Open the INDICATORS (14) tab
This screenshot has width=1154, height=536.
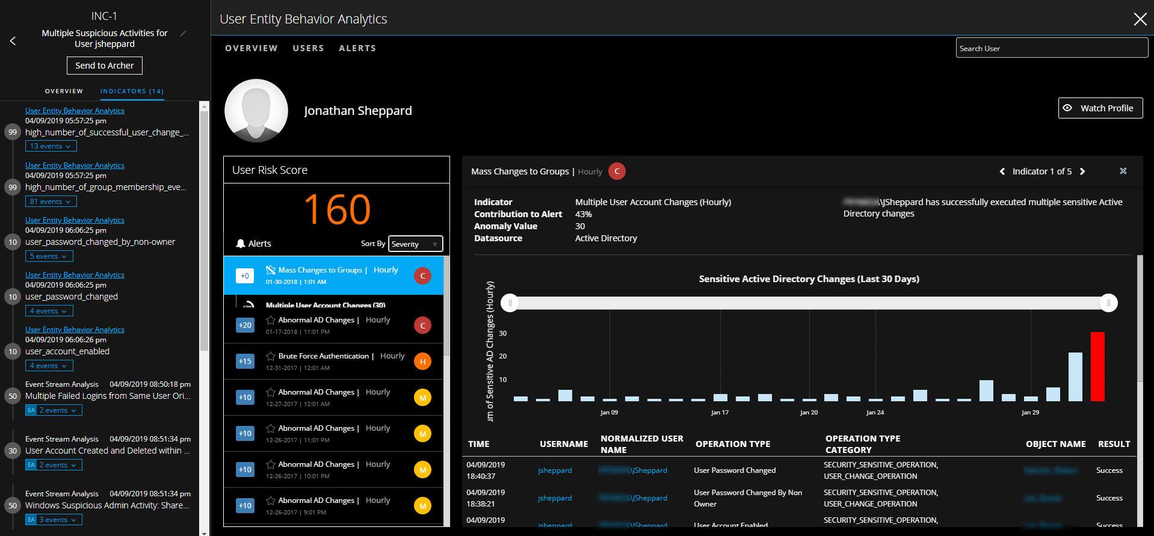[x=132, y=91]
